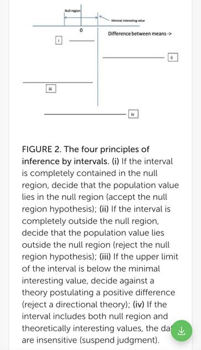The image size is (201, 350).
Task: Click the green download button
Action: click(182, 331)
